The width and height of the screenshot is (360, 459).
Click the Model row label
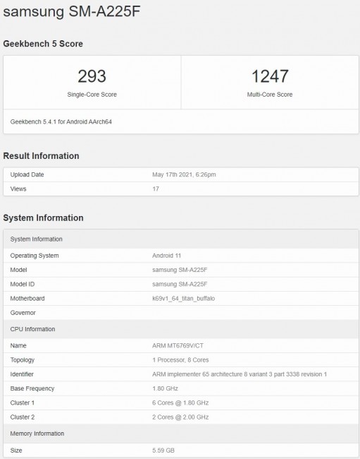pos(18,270)
